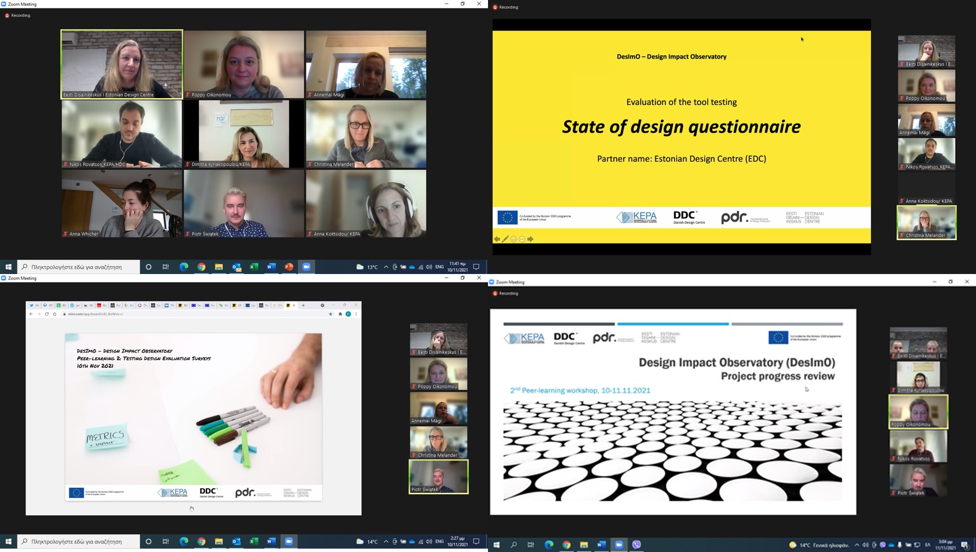This screenshot has height=552, width=976.
Task: Toggle the bookmark star in address bar
Action: click(331, 314)
